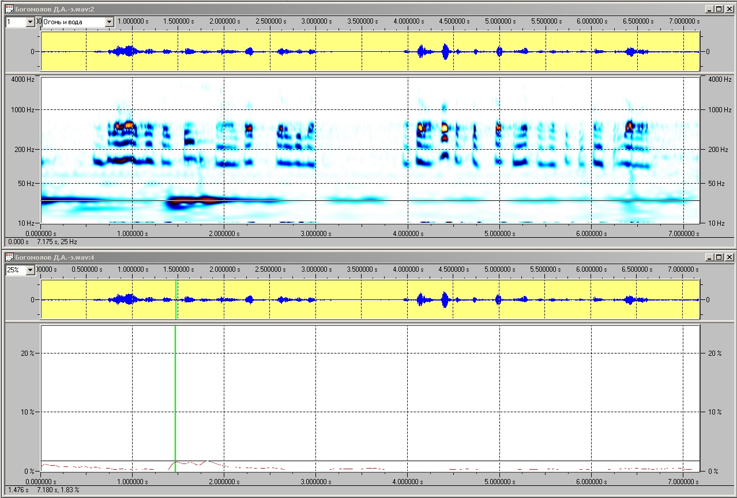Click the '3.500000 s' mark on the wav:4 top ruler
The height and width of the screenshot is (498, 737).
pyautogui.click(x=363, y=269)
